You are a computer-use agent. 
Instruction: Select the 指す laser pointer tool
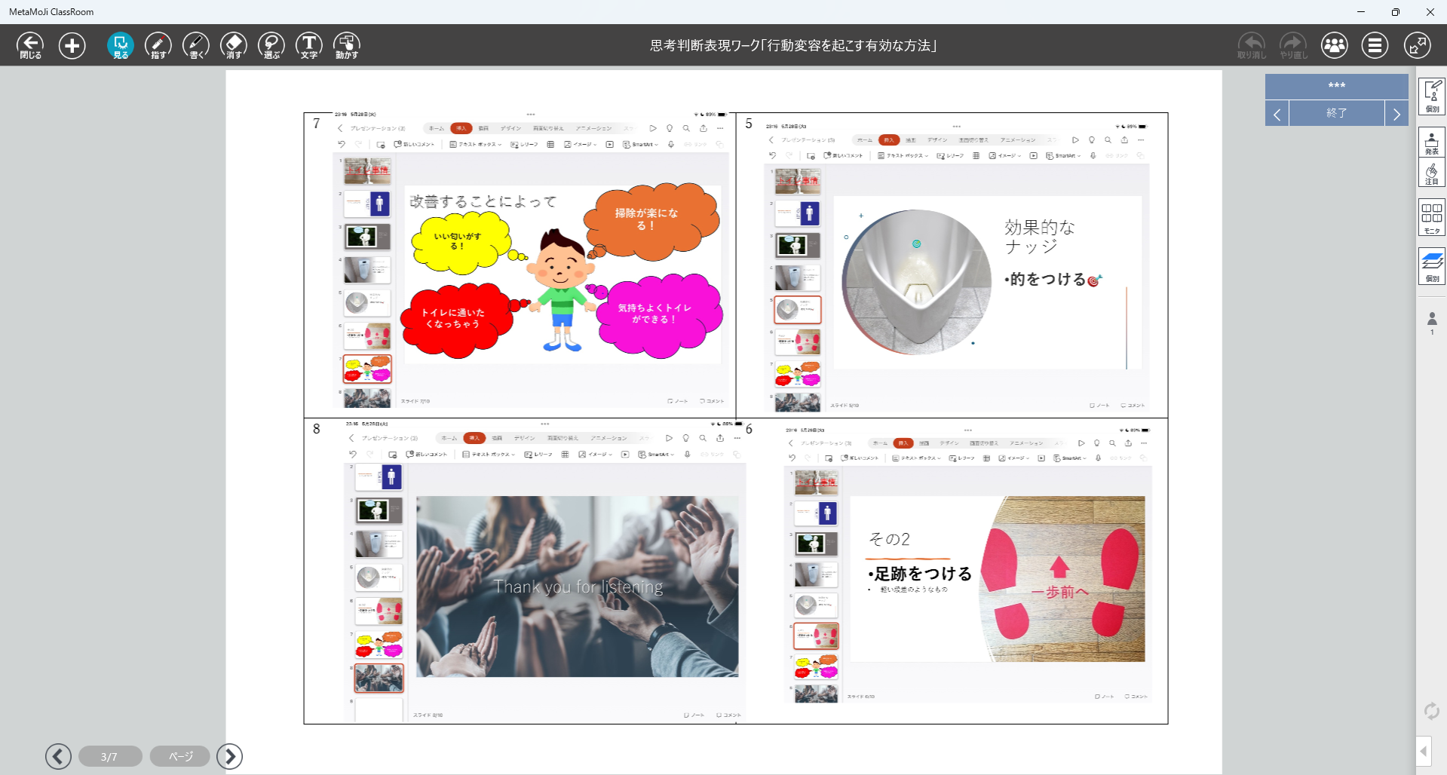(x=158, y=45)
